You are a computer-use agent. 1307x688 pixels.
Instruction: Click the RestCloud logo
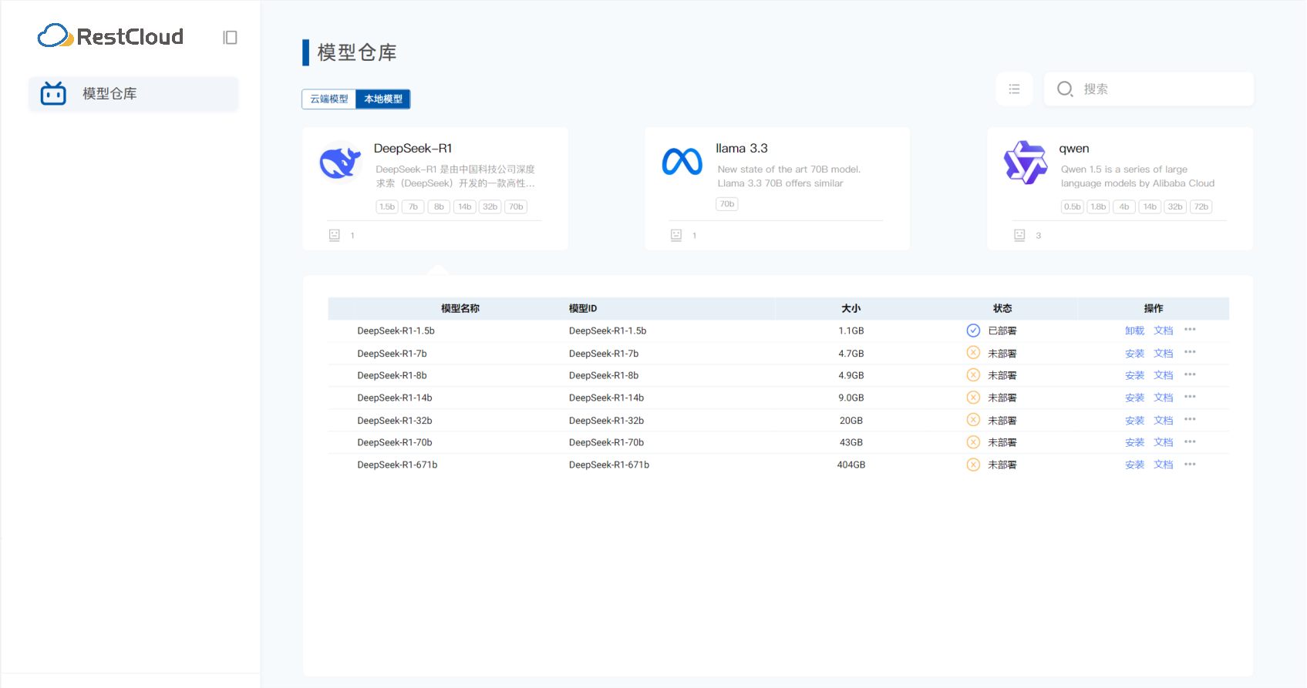pyautogui.click(x=110, y=36)
